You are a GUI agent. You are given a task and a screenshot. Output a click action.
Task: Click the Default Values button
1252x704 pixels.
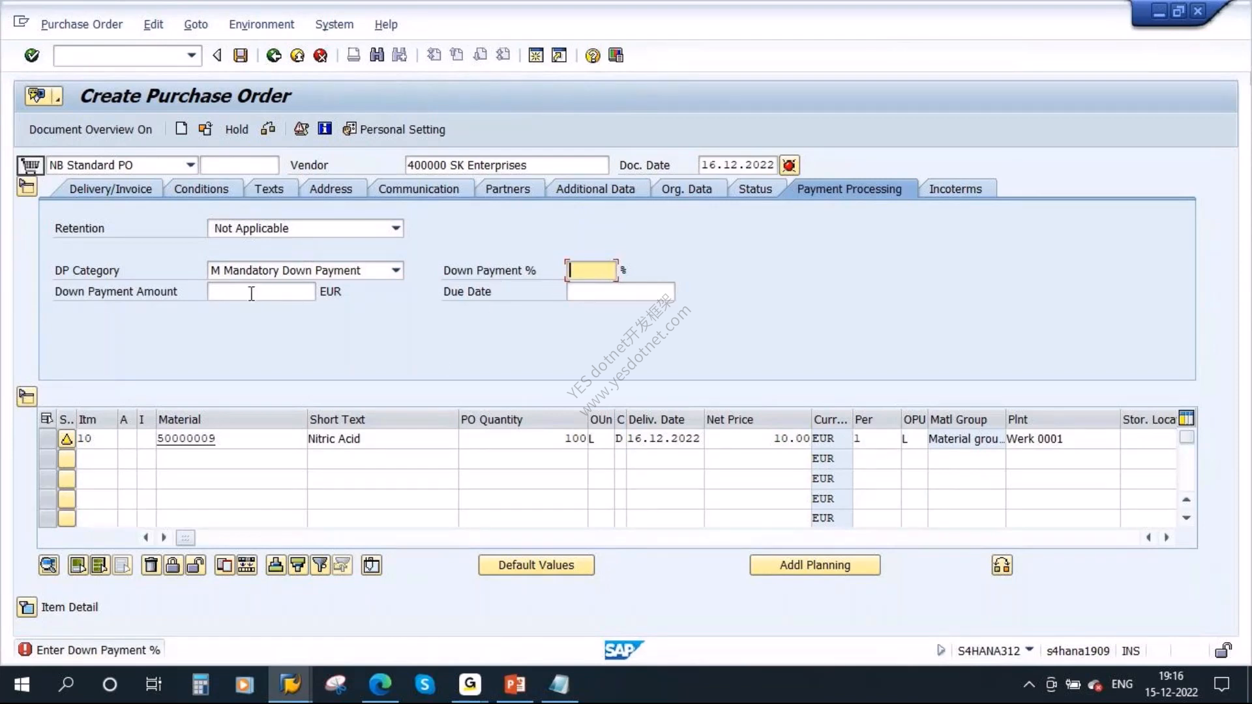(536, 565)
